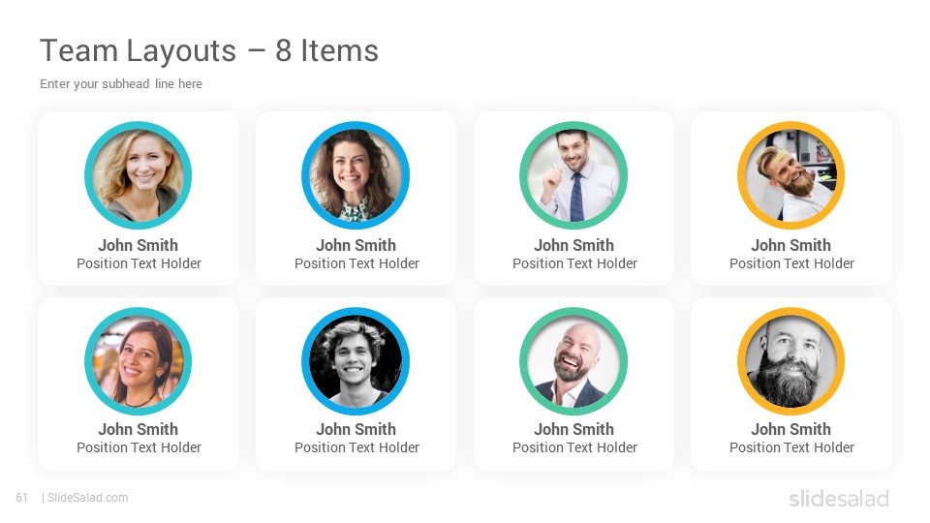Select the bearded man orange-ringed top photo

(x=791, y=175)
